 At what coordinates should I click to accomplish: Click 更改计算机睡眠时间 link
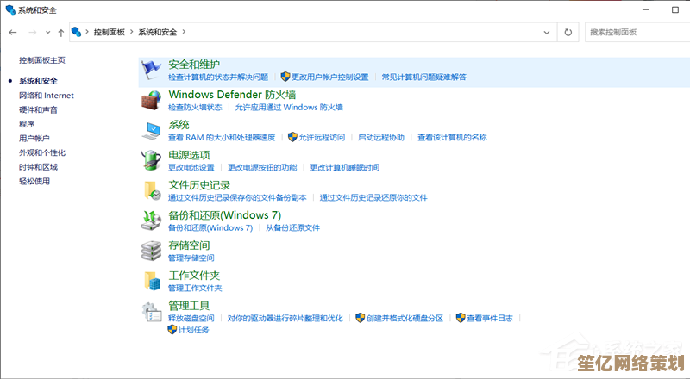(344, 167)
